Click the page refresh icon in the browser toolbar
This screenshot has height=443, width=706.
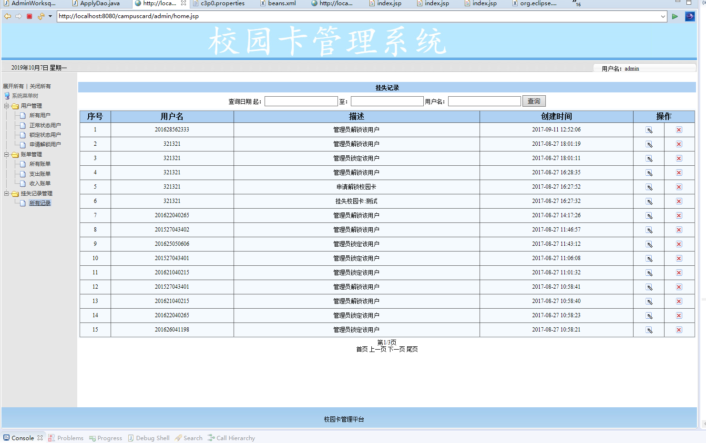(x=41, y=16)
